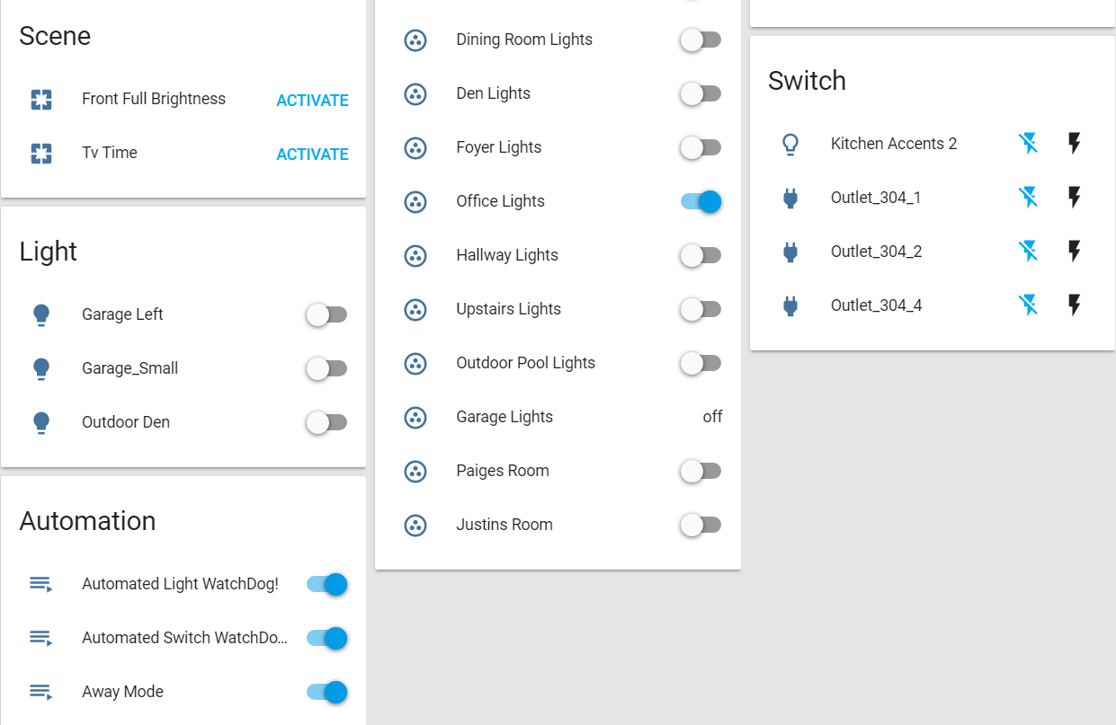Click the Away Mode automation icon
The width and height of the screenshot is (1116, 725).
coord(41,692)
